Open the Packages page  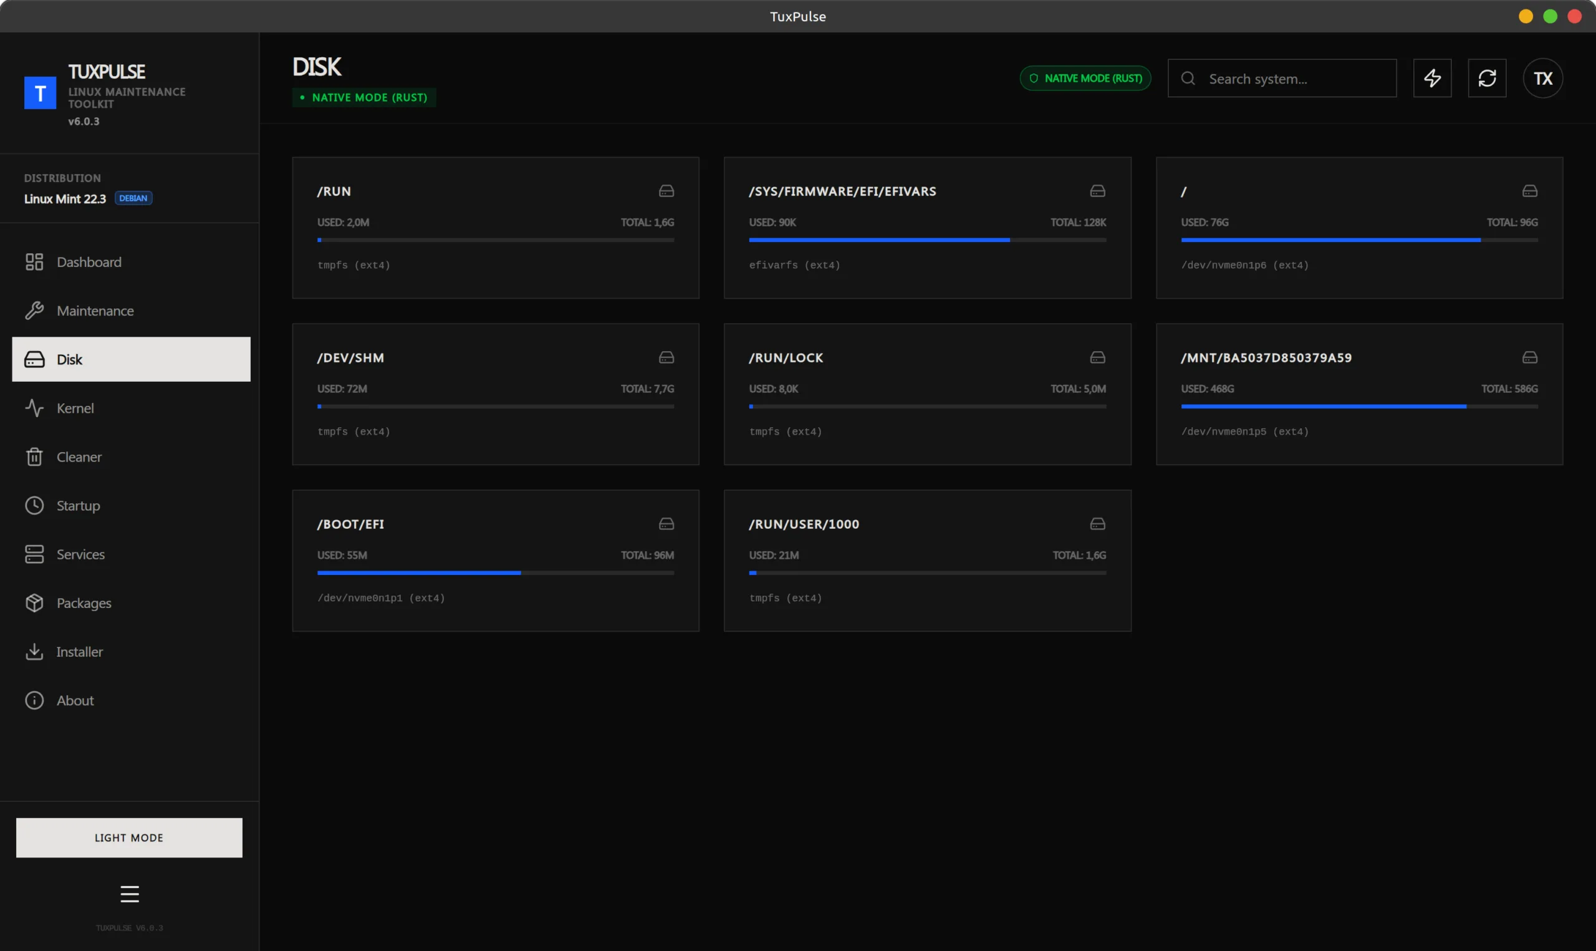tap(84, 603)
